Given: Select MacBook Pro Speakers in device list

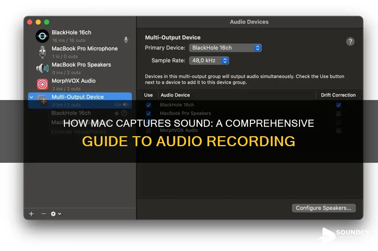Looking at the screenshot, I should [80, 68].
